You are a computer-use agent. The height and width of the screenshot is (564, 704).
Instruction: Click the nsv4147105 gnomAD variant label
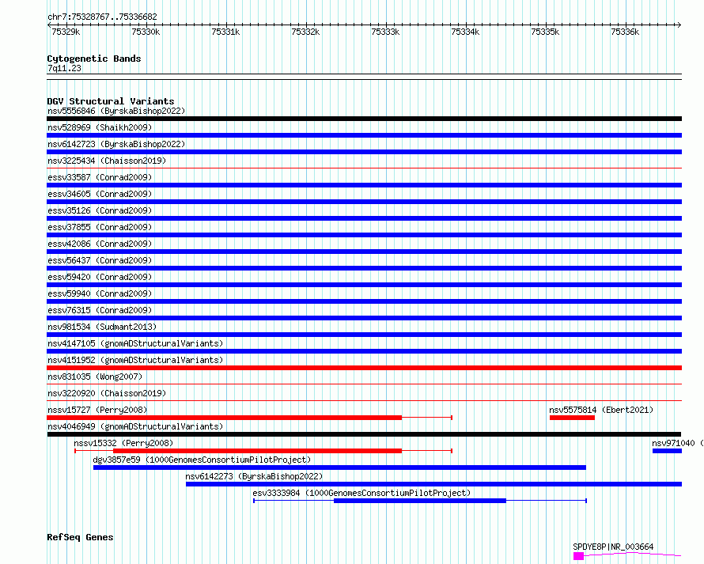coord(135,343)
